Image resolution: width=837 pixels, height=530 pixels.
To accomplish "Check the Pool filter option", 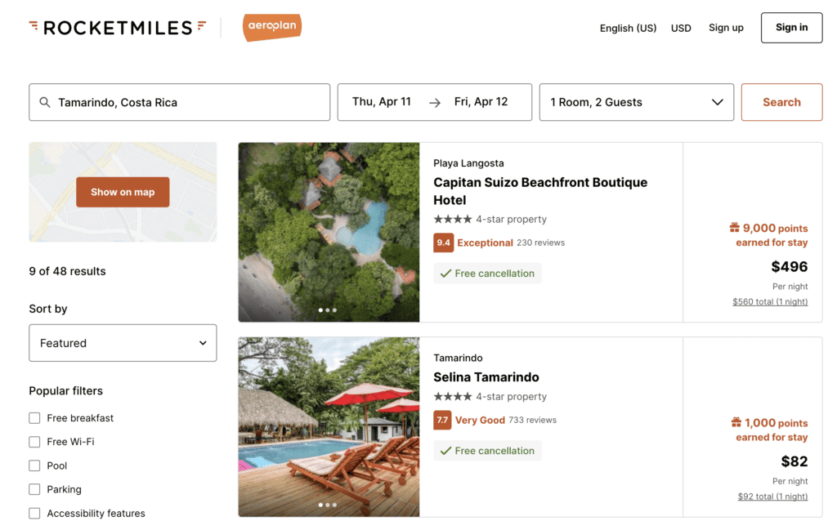I will 34,465.
